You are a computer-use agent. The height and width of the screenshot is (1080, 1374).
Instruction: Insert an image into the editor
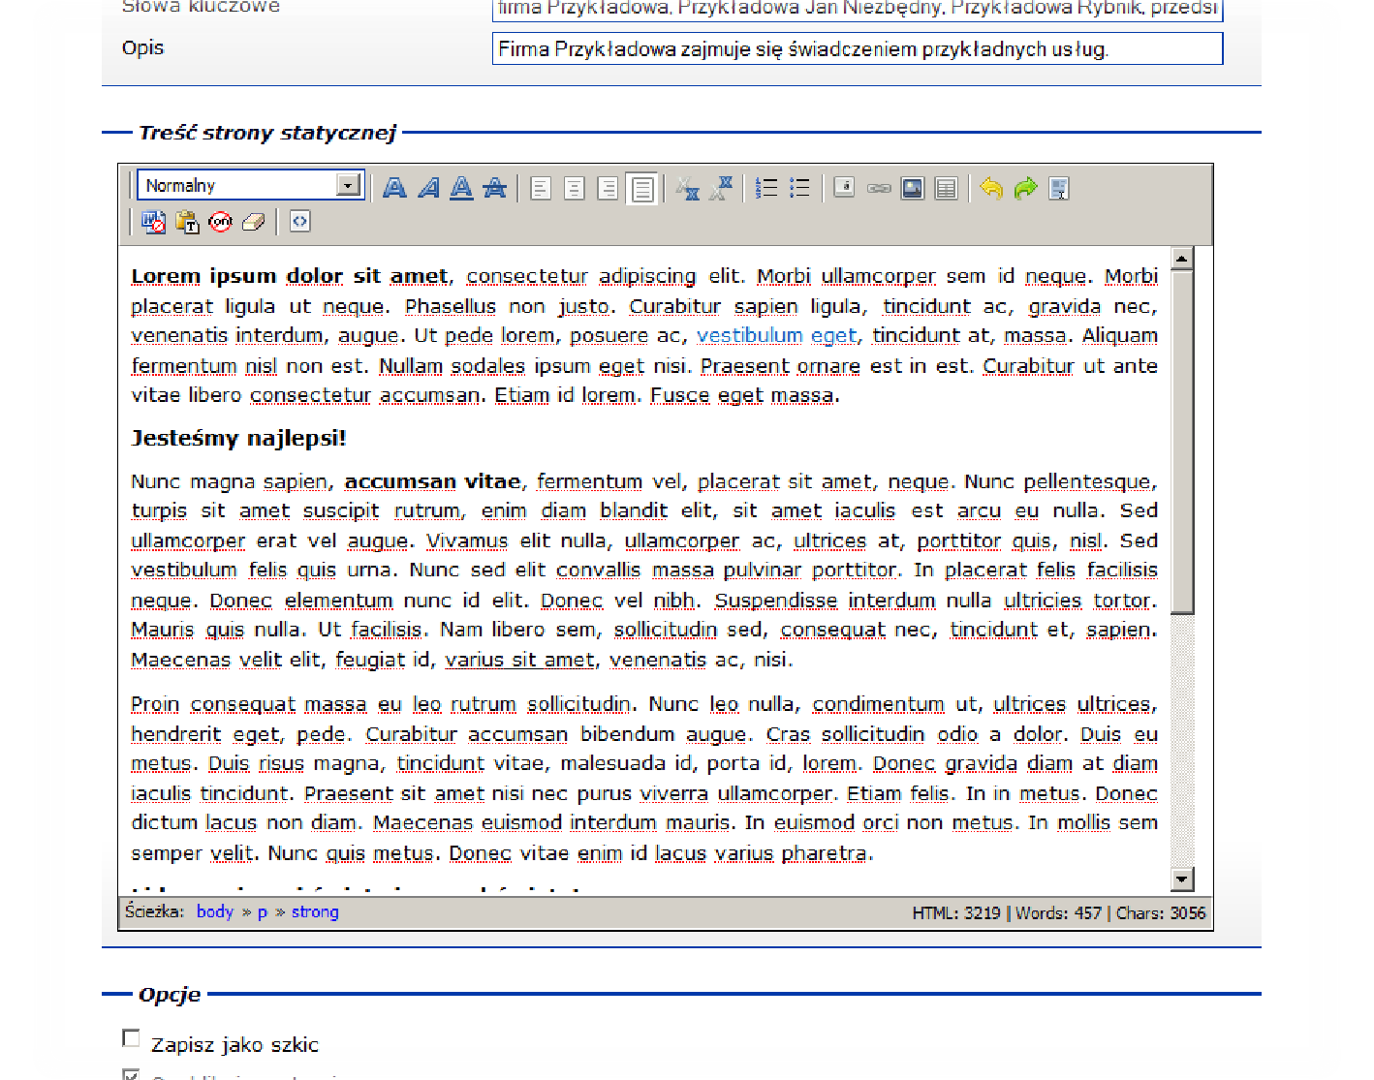(x=912, y=188)
